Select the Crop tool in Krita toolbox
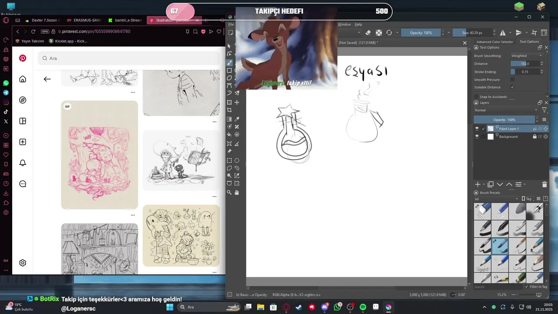This screenshot has width=558, height=314. 229,110
